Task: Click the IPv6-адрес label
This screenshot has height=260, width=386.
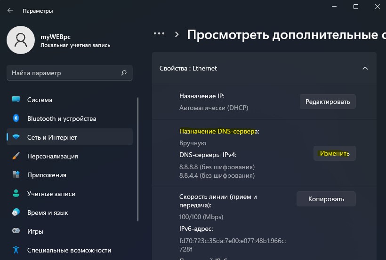Action: [196, 229]
